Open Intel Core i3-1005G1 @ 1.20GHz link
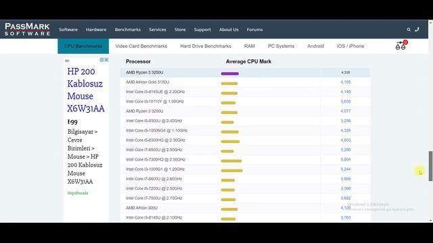 click(x=155, y=169)
